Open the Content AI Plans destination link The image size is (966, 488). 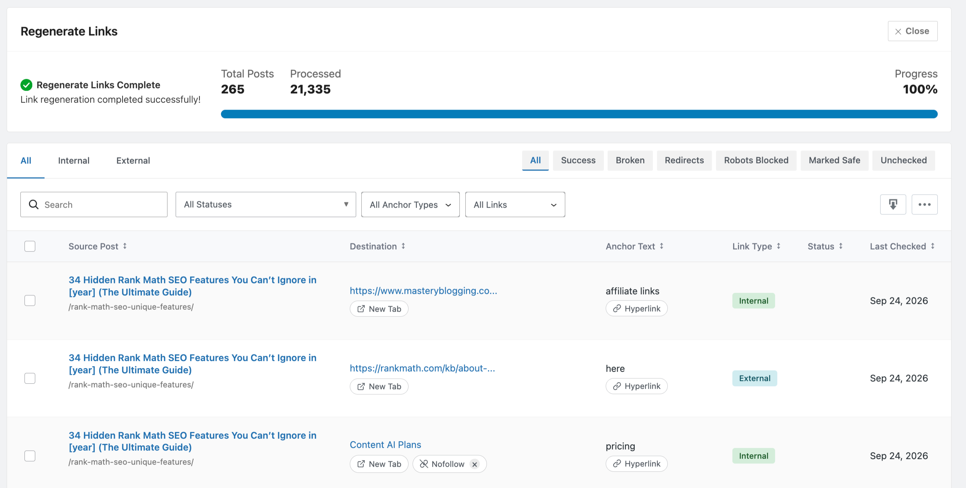(x=385, y=445)
